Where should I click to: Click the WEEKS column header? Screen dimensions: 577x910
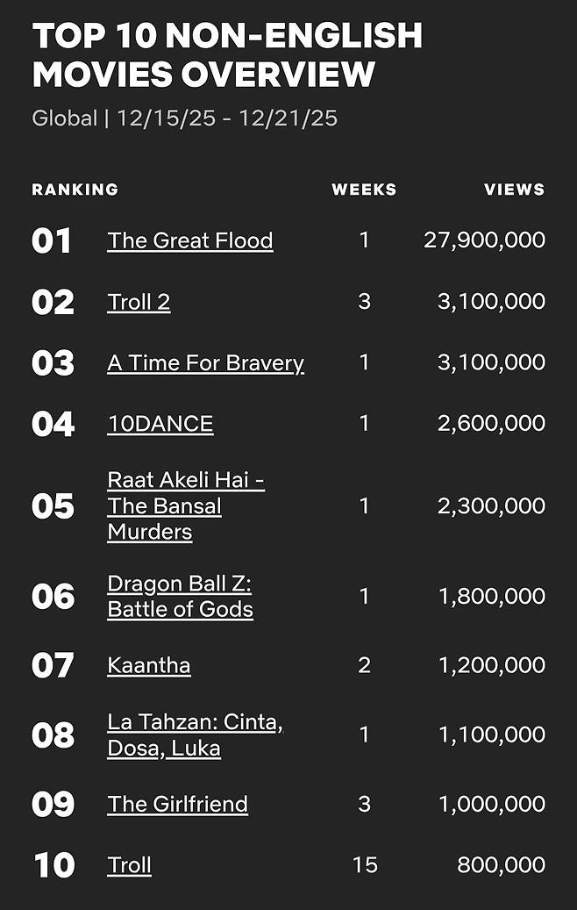[364, 190]
